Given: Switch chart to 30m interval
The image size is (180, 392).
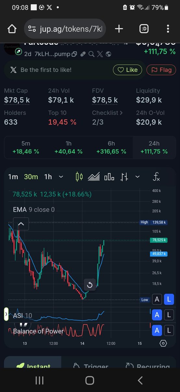Looking at the screenshot, I should (31, 177).
